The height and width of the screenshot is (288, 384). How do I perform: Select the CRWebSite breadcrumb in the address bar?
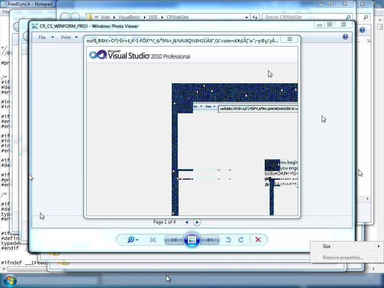[x=177, y=17]
